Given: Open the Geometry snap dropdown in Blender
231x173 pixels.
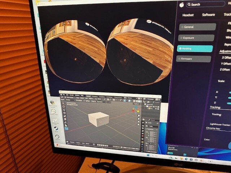Looking at the screenshot, I should click(101, 102).
